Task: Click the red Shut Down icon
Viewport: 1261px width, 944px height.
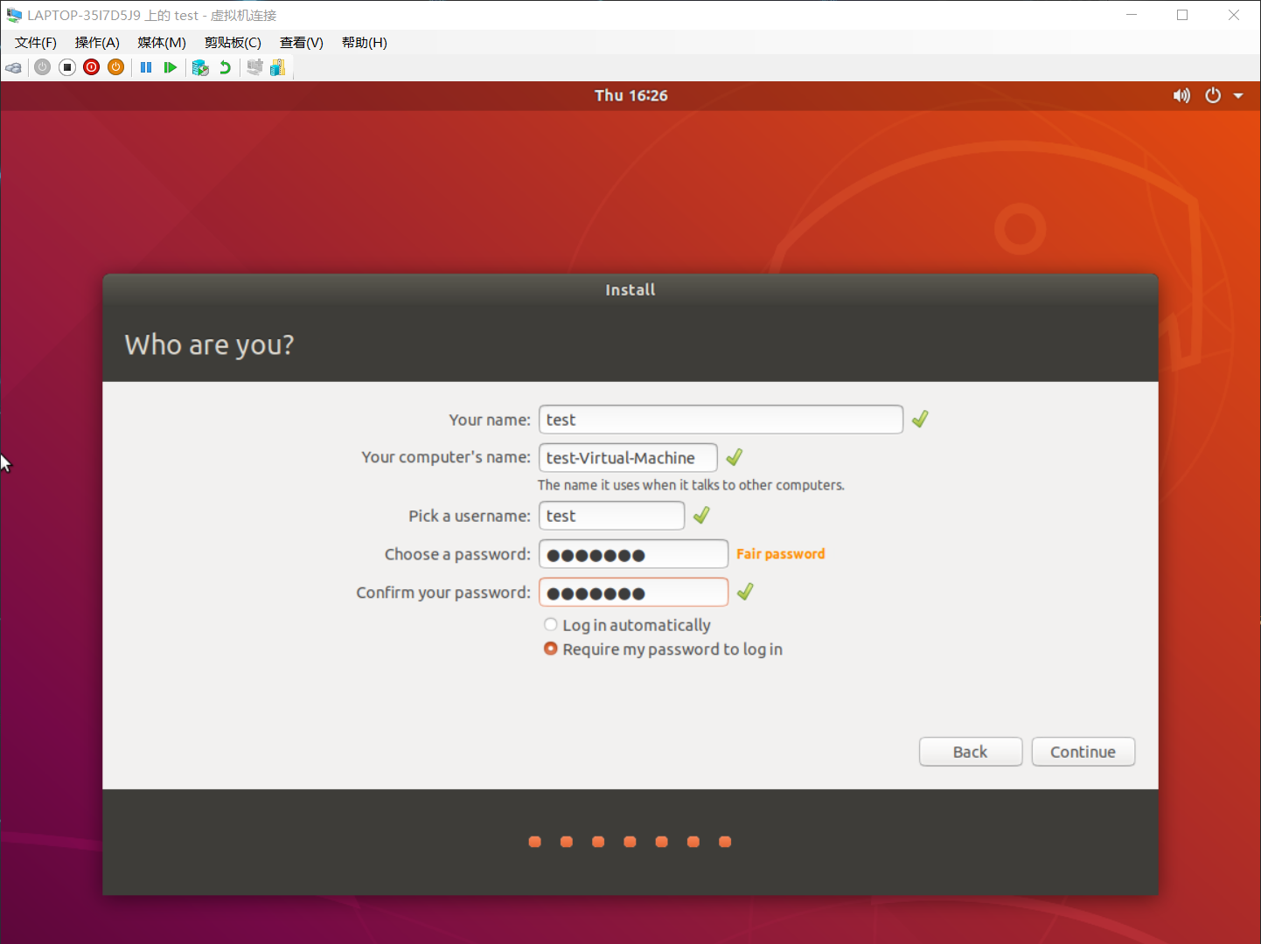Action: click(92, 67)
